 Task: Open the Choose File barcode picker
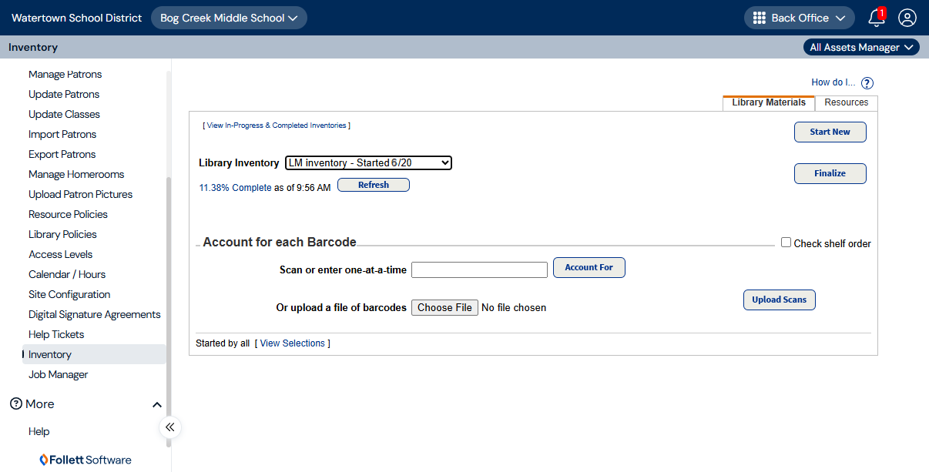coord(444,307)
